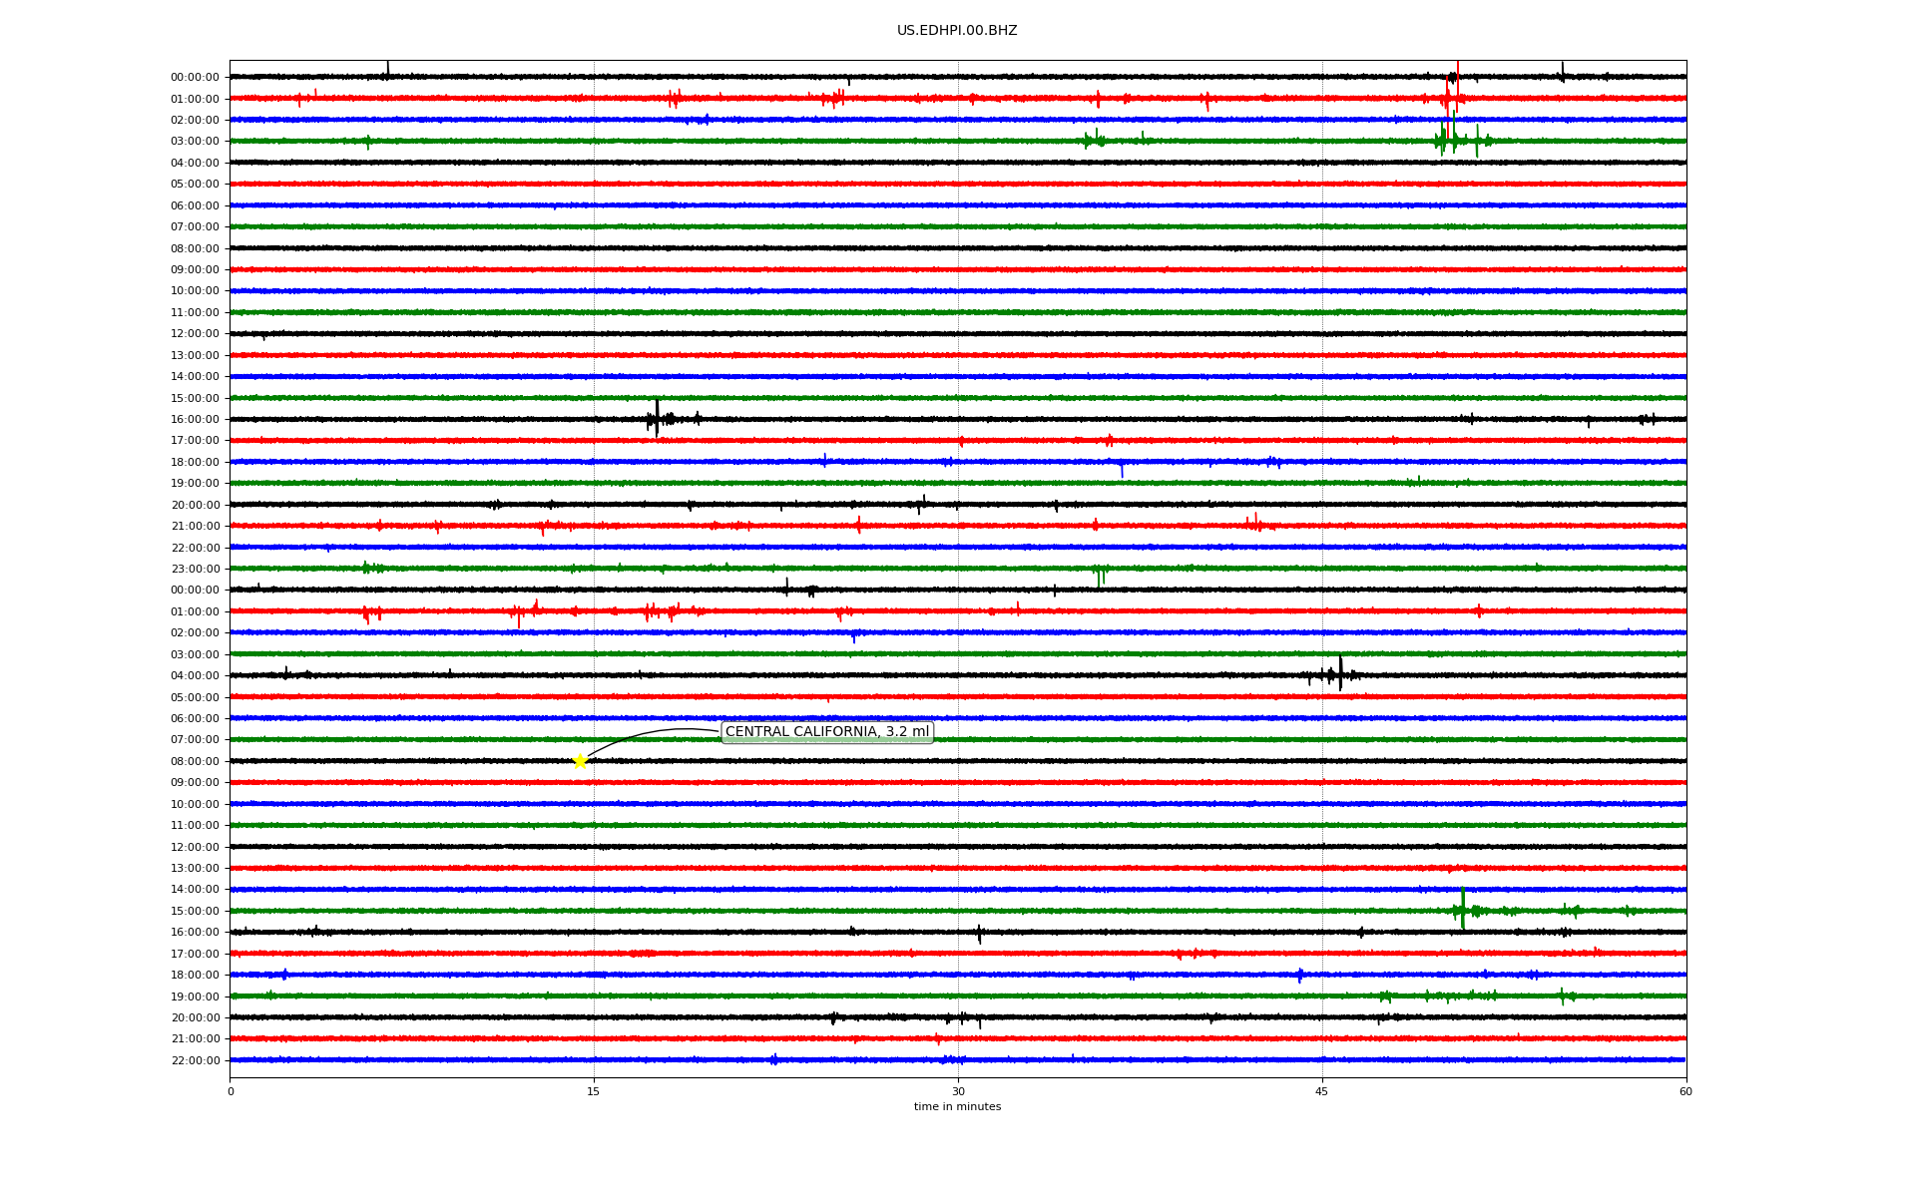Click the 45 minute x-axis tick label

tap(1321, 1091)
